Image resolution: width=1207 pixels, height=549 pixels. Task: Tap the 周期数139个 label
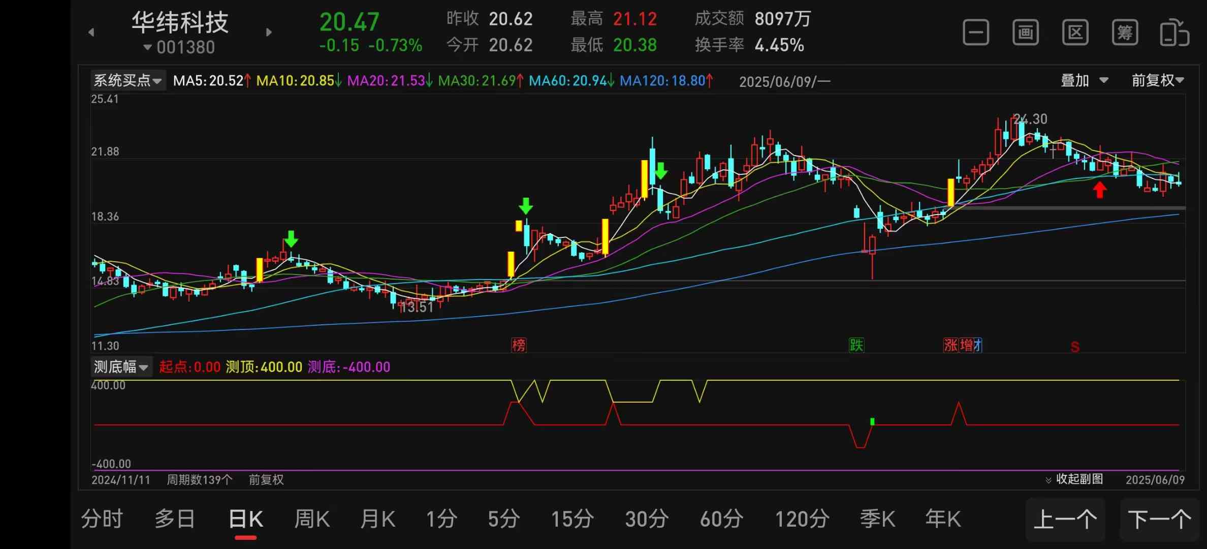pos(200,479)
